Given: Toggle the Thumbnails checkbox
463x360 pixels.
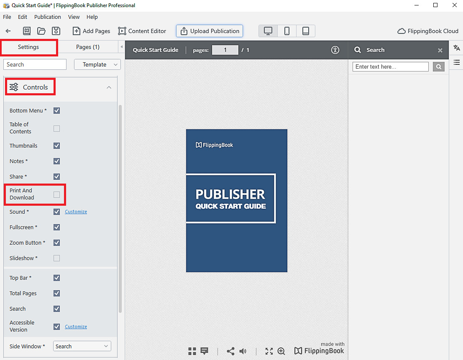Looking at the screenshot, I should 57,146.
